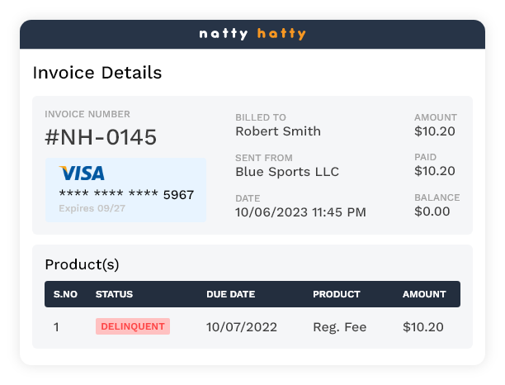Click the Invoice Details heading
Screen dimensions: 505x385
tap(97, 73)
